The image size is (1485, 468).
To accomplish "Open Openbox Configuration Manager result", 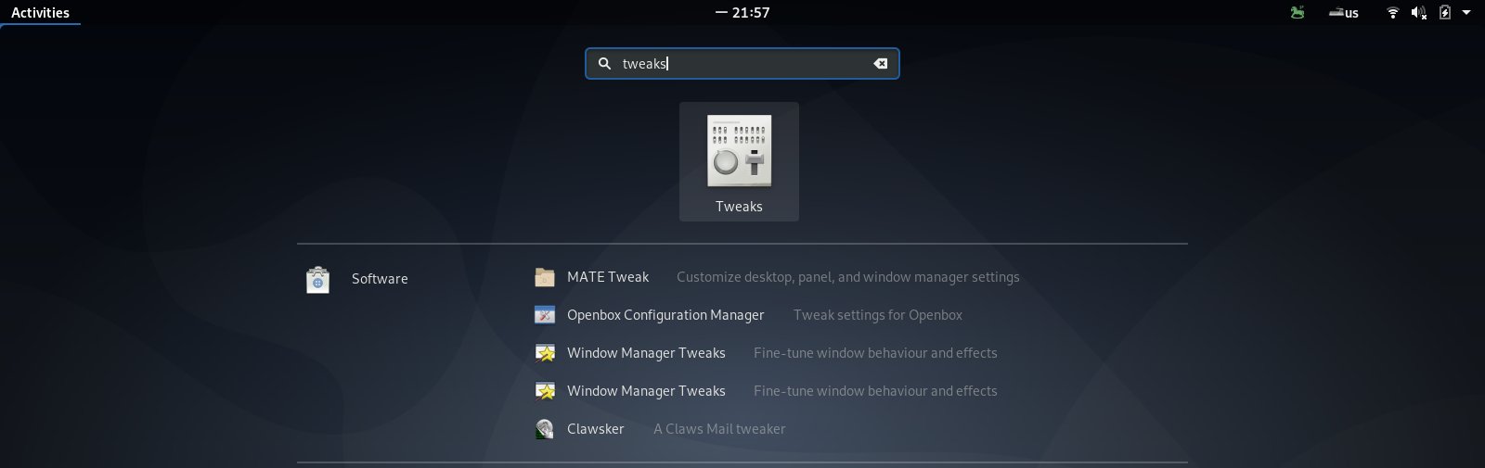I will pos(665,315).
